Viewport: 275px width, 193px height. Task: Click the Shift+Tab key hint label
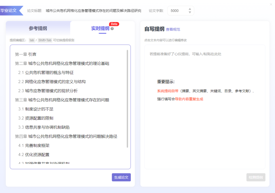45,40
